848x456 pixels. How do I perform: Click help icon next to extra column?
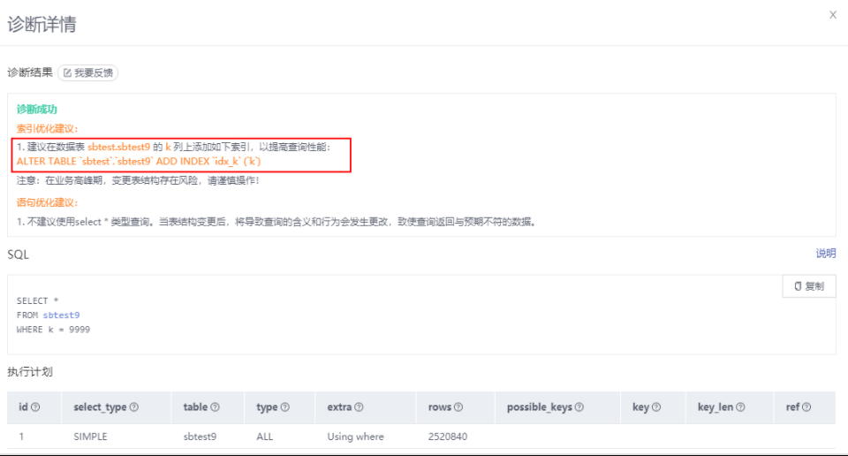click(x=357, y=407)
